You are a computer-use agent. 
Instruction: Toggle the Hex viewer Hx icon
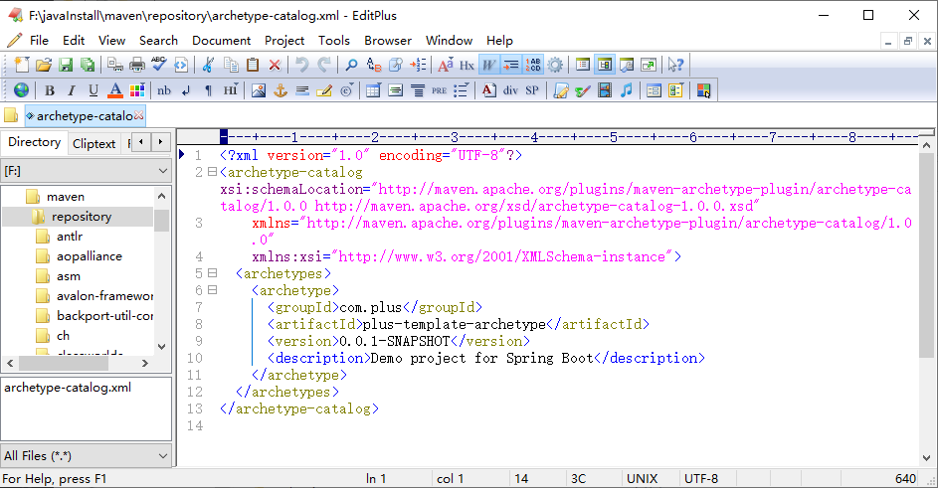[468, 65]
